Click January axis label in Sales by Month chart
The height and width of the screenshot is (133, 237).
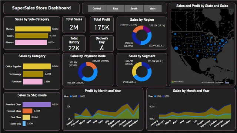click(x=154, y=123)
